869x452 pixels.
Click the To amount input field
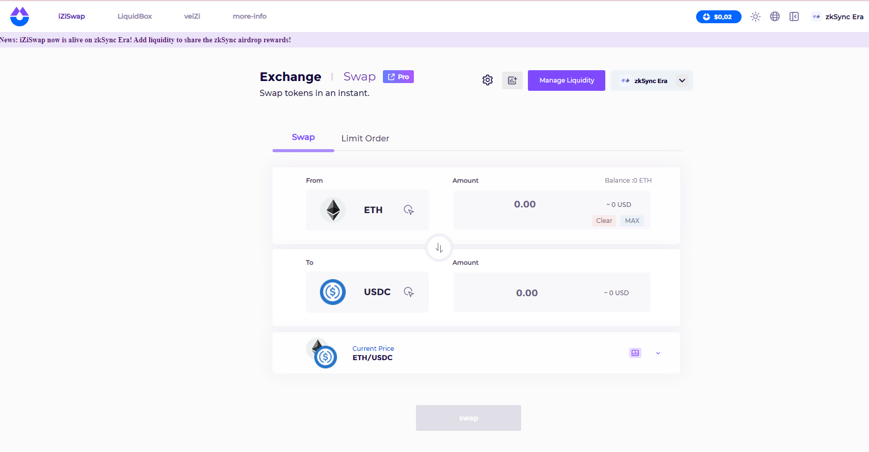click(x=527, y=293)
